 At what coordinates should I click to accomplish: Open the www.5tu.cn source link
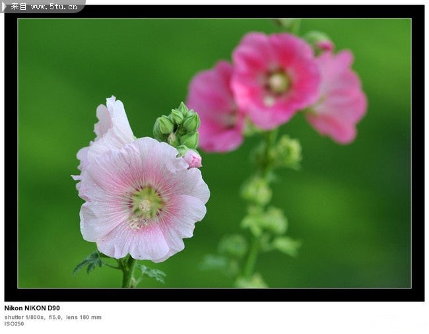(x=54, y=7)
